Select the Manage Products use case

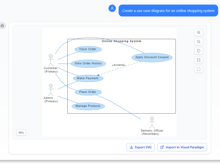88,106
